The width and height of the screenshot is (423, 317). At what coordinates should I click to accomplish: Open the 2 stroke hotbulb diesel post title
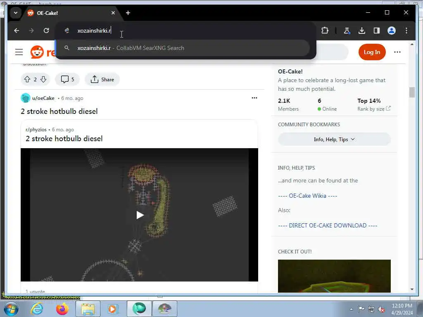[59, 111]
